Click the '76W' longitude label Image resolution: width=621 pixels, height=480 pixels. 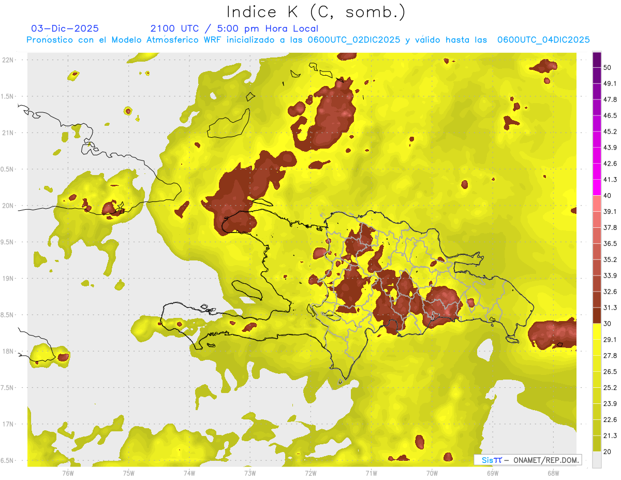(68, 473)
